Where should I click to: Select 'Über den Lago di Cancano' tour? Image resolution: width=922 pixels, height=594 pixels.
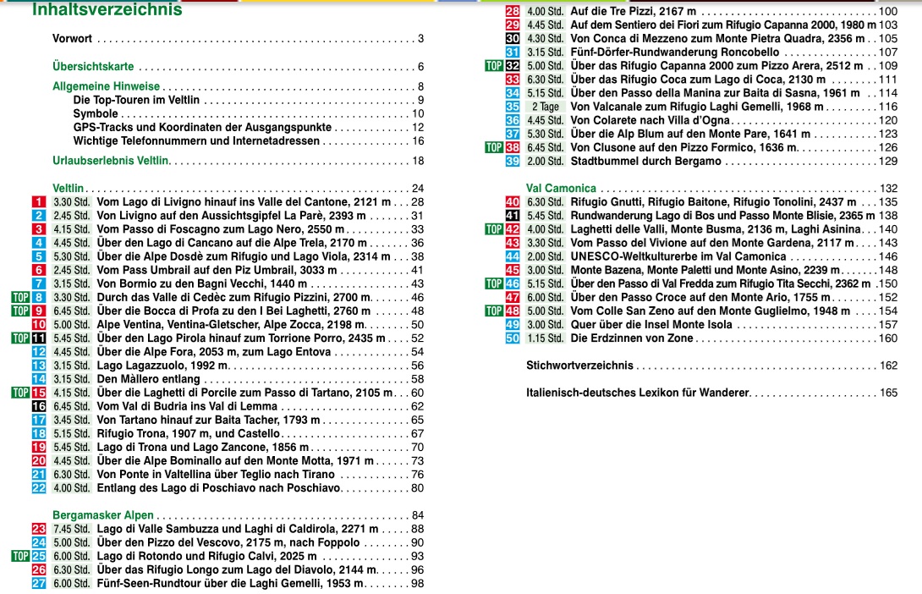click(x=232, y=243)
